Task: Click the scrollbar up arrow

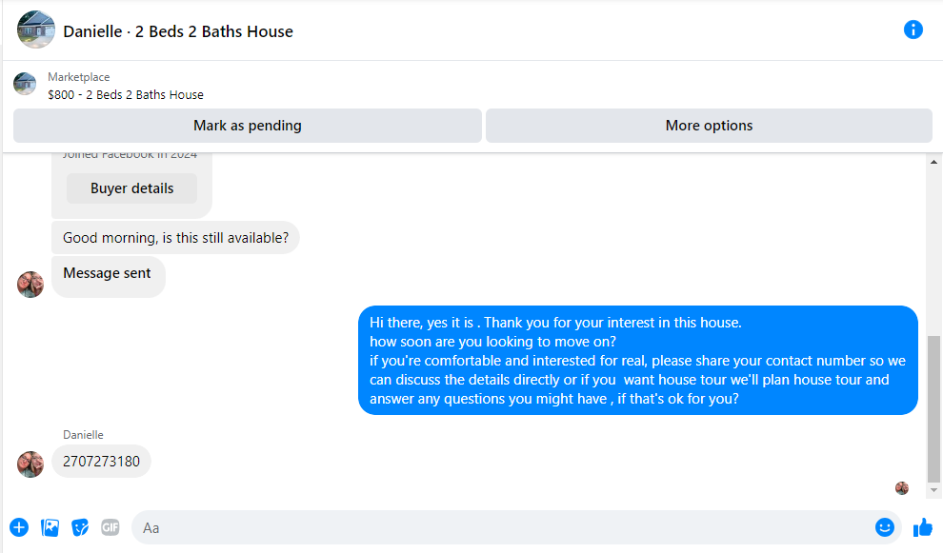Action: [933, 163]
